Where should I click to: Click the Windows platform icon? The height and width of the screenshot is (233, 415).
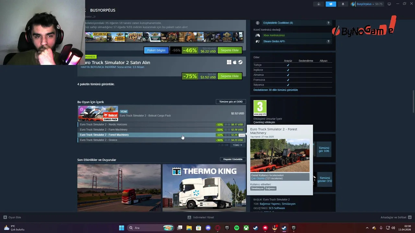click(229, 62)
